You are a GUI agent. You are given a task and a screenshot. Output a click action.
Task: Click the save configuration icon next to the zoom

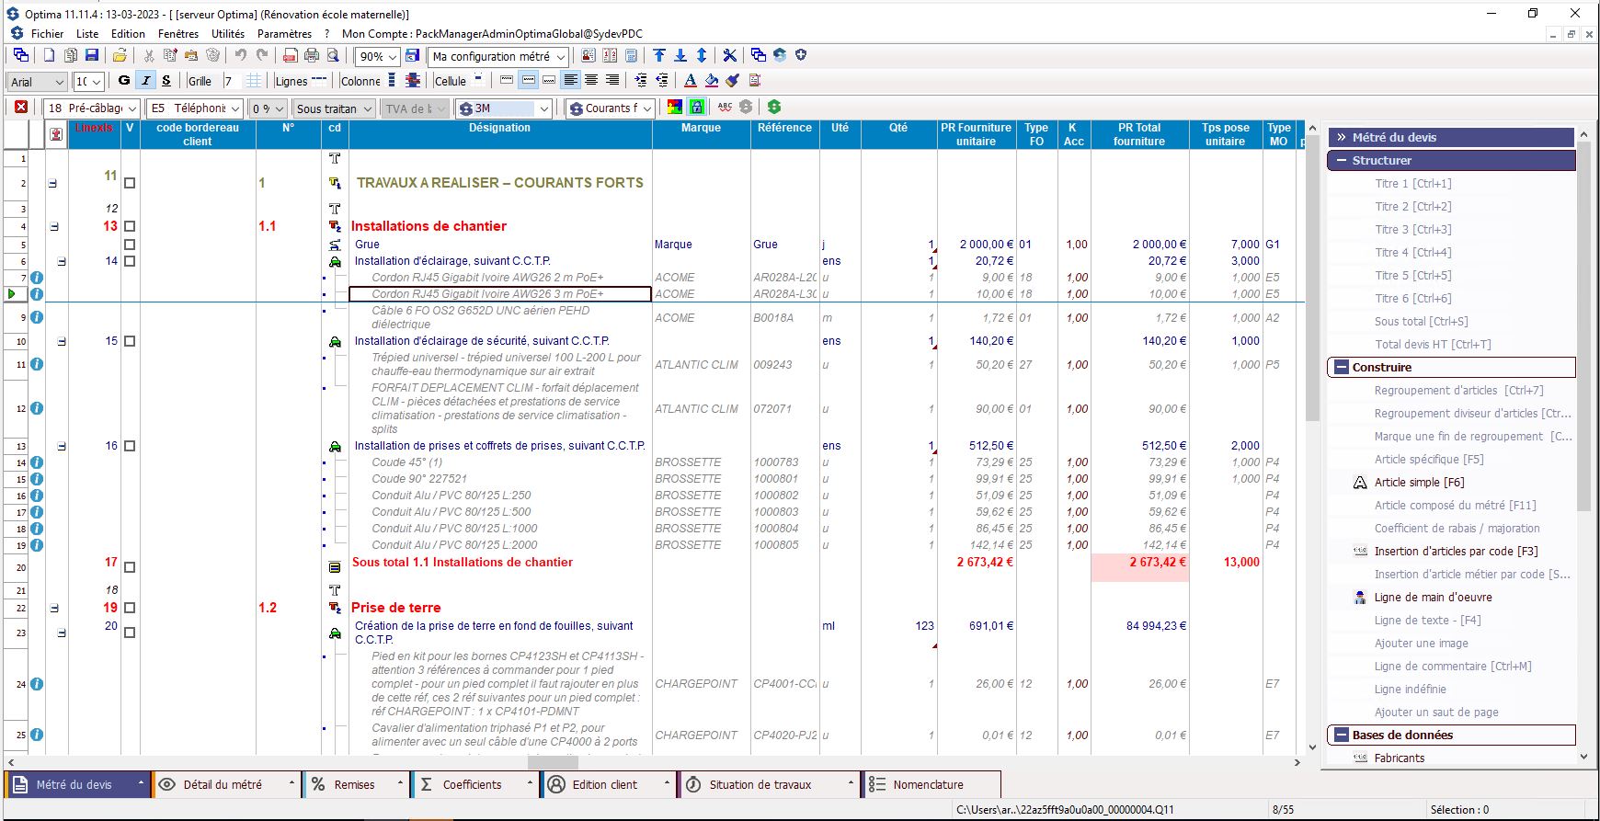(412, 56)
